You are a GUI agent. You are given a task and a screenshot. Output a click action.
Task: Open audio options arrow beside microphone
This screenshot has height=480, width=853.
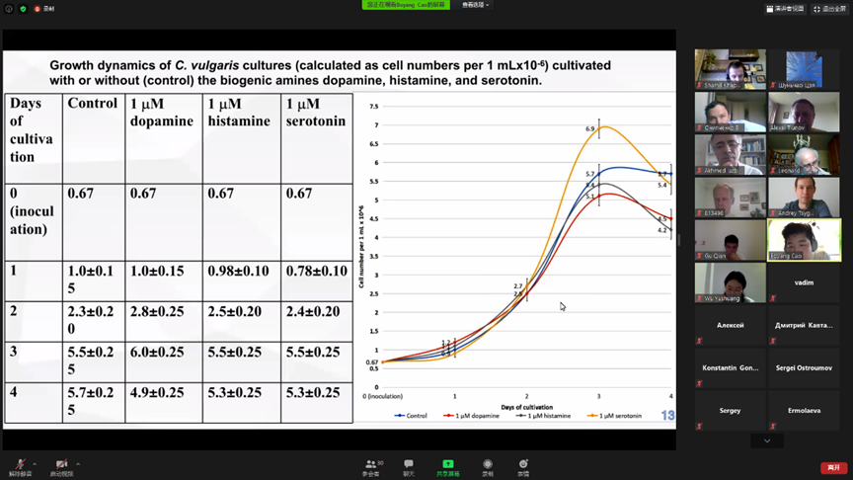[x=35, y=463]
